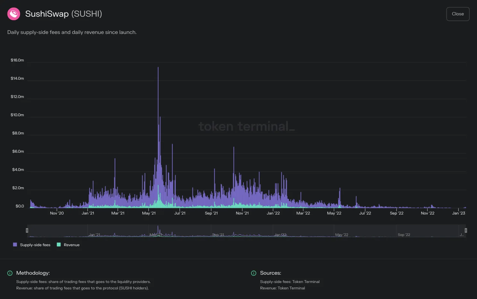The image size is (477, 299).
Task: Select the Nov '20 x-axis label
Action: pyautogui.click(x=57, y=213)
